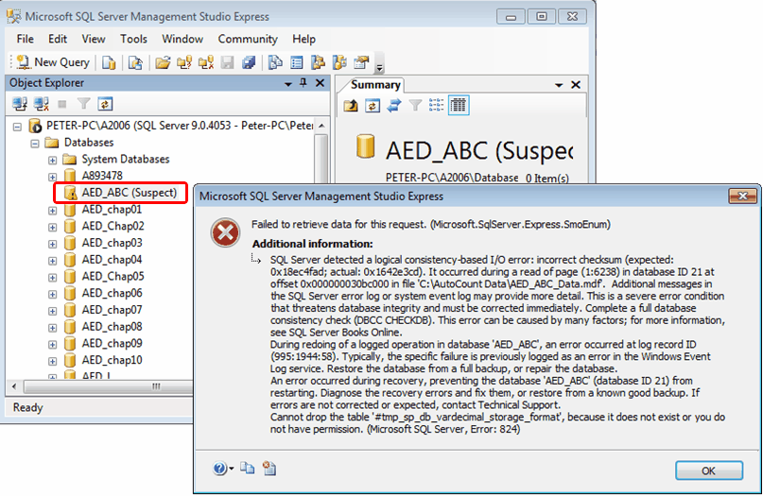
Task: Close the error dialog with red X
Action: click(742, 197)
